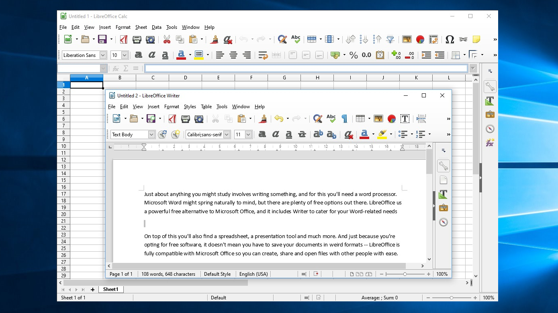The height and width of the screenshot is (313, 558).
Task: Run spelling check in the Calc toolbar
Action: point(296,39)
